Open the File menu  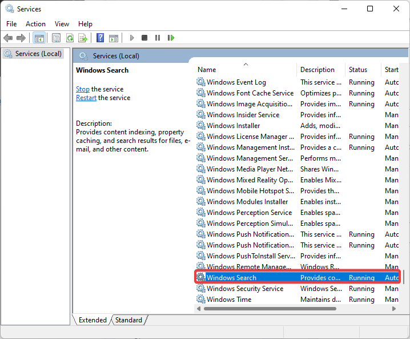11,24
